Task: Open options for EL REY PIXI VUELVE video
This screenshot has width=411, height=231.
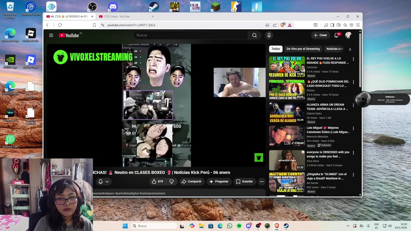Action: click(x=353, y=59)
